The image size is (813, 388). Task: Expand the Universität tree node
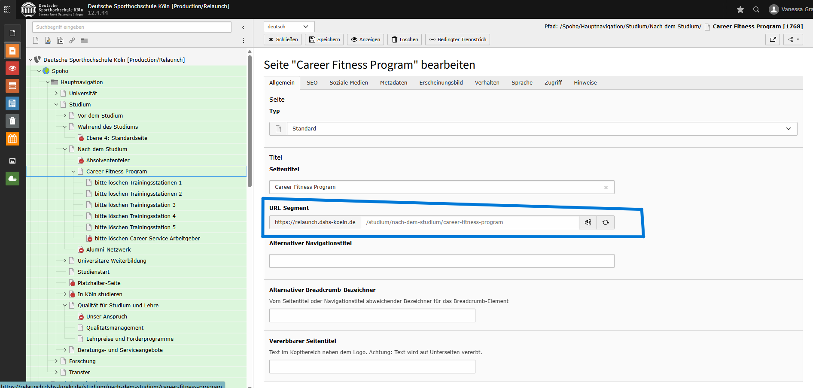(x=56, y=93)
